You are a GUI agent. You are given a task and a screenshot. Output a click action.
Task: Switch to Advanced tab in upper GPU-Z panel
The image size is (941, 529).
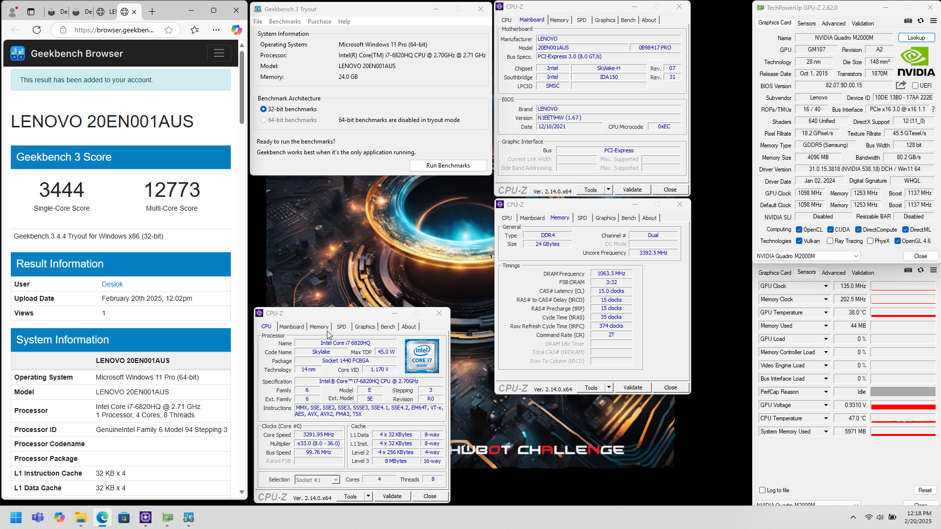tap(834, 24)
